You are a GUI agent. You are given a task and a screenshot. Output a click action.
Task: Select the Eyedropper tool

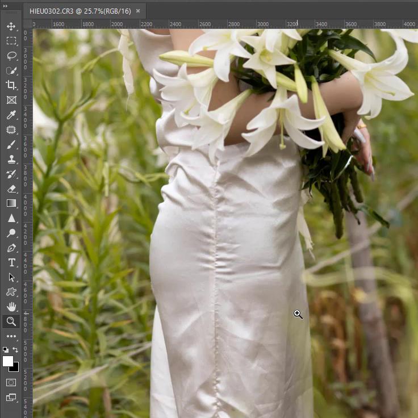pyautogui.click(x=11, y=115)
